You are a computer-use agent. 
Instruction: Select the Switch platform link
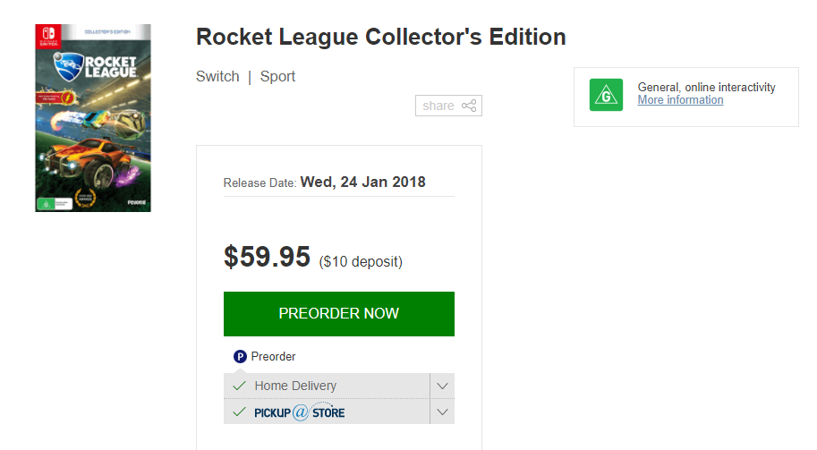217,76
